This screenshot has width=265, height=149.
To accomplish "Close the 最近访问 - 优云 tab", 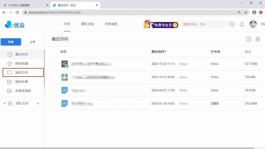I will coord(97,5).
